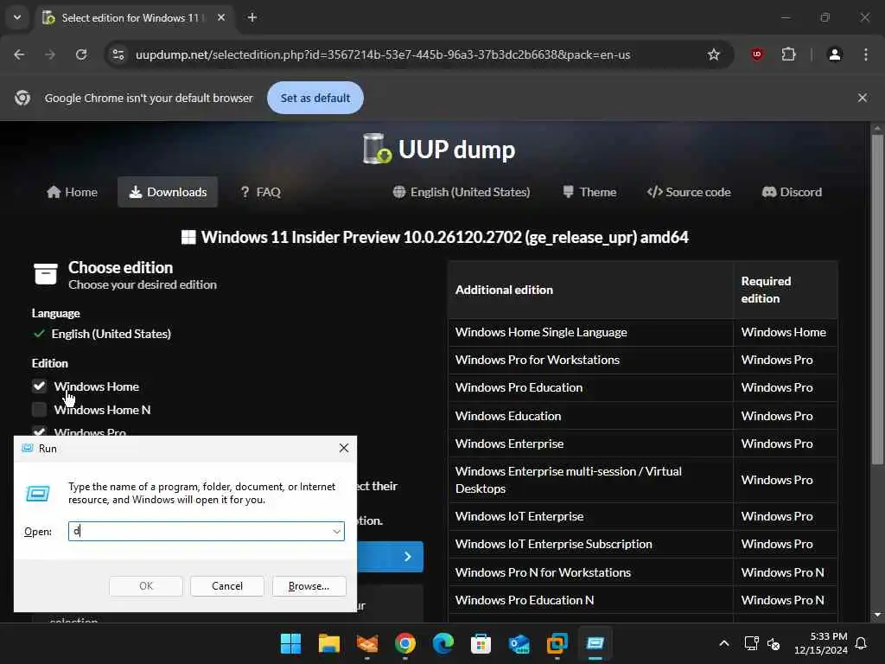
Task: Open the tab search dropdown arrow
Action: click(x=17, y=17)
